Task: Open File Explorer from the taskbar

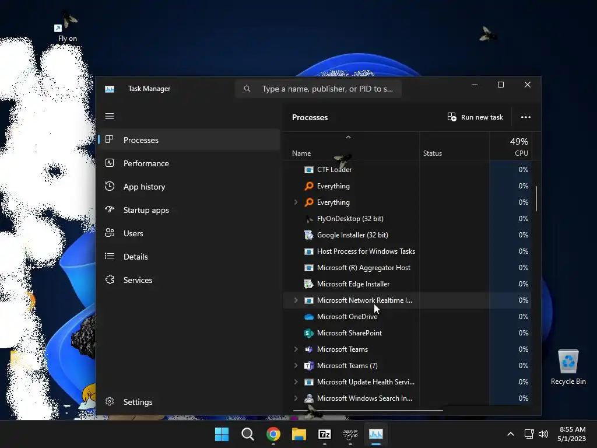Action: point(299,434)
